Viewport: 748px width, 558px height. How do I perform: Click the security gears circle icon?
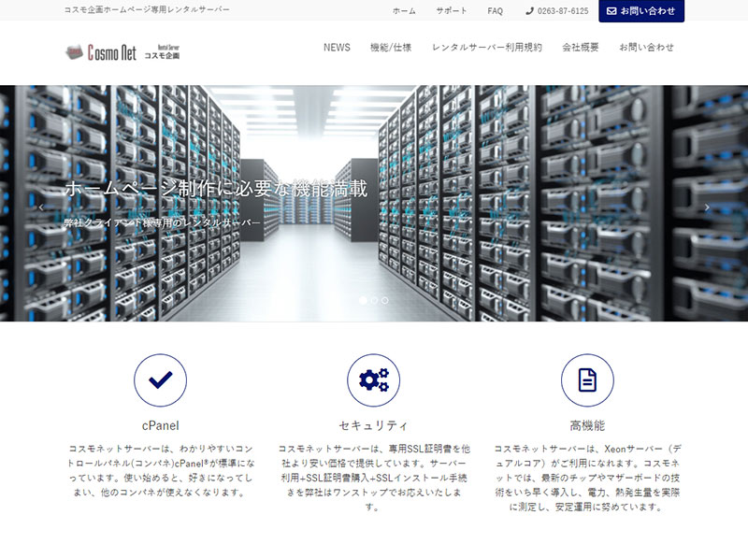pos(373,379)
